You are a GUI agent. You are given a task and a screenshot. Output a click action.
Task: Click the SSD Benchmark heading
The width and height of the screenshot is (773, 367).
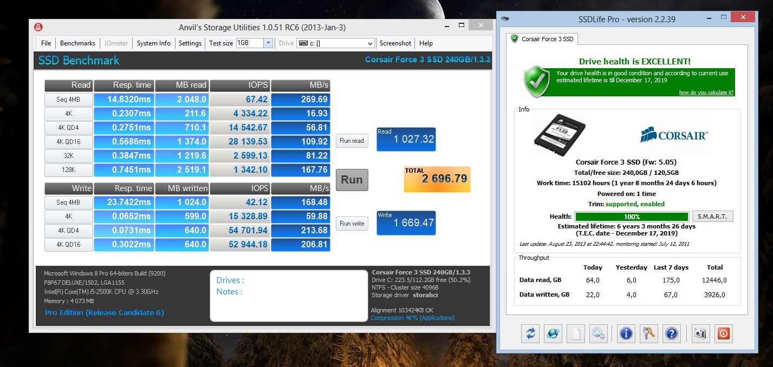tap(79, 60)
